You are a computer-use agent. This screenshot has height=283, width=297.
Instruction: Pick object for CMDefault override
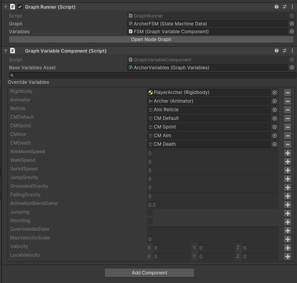(x=275, y=118)
